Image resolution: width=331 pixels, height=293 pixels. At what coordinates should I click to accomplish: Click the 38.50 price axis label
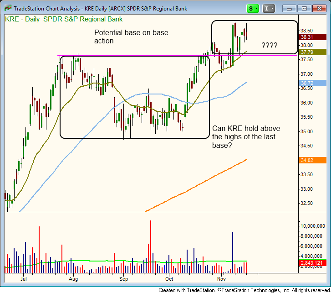(306, 31)
